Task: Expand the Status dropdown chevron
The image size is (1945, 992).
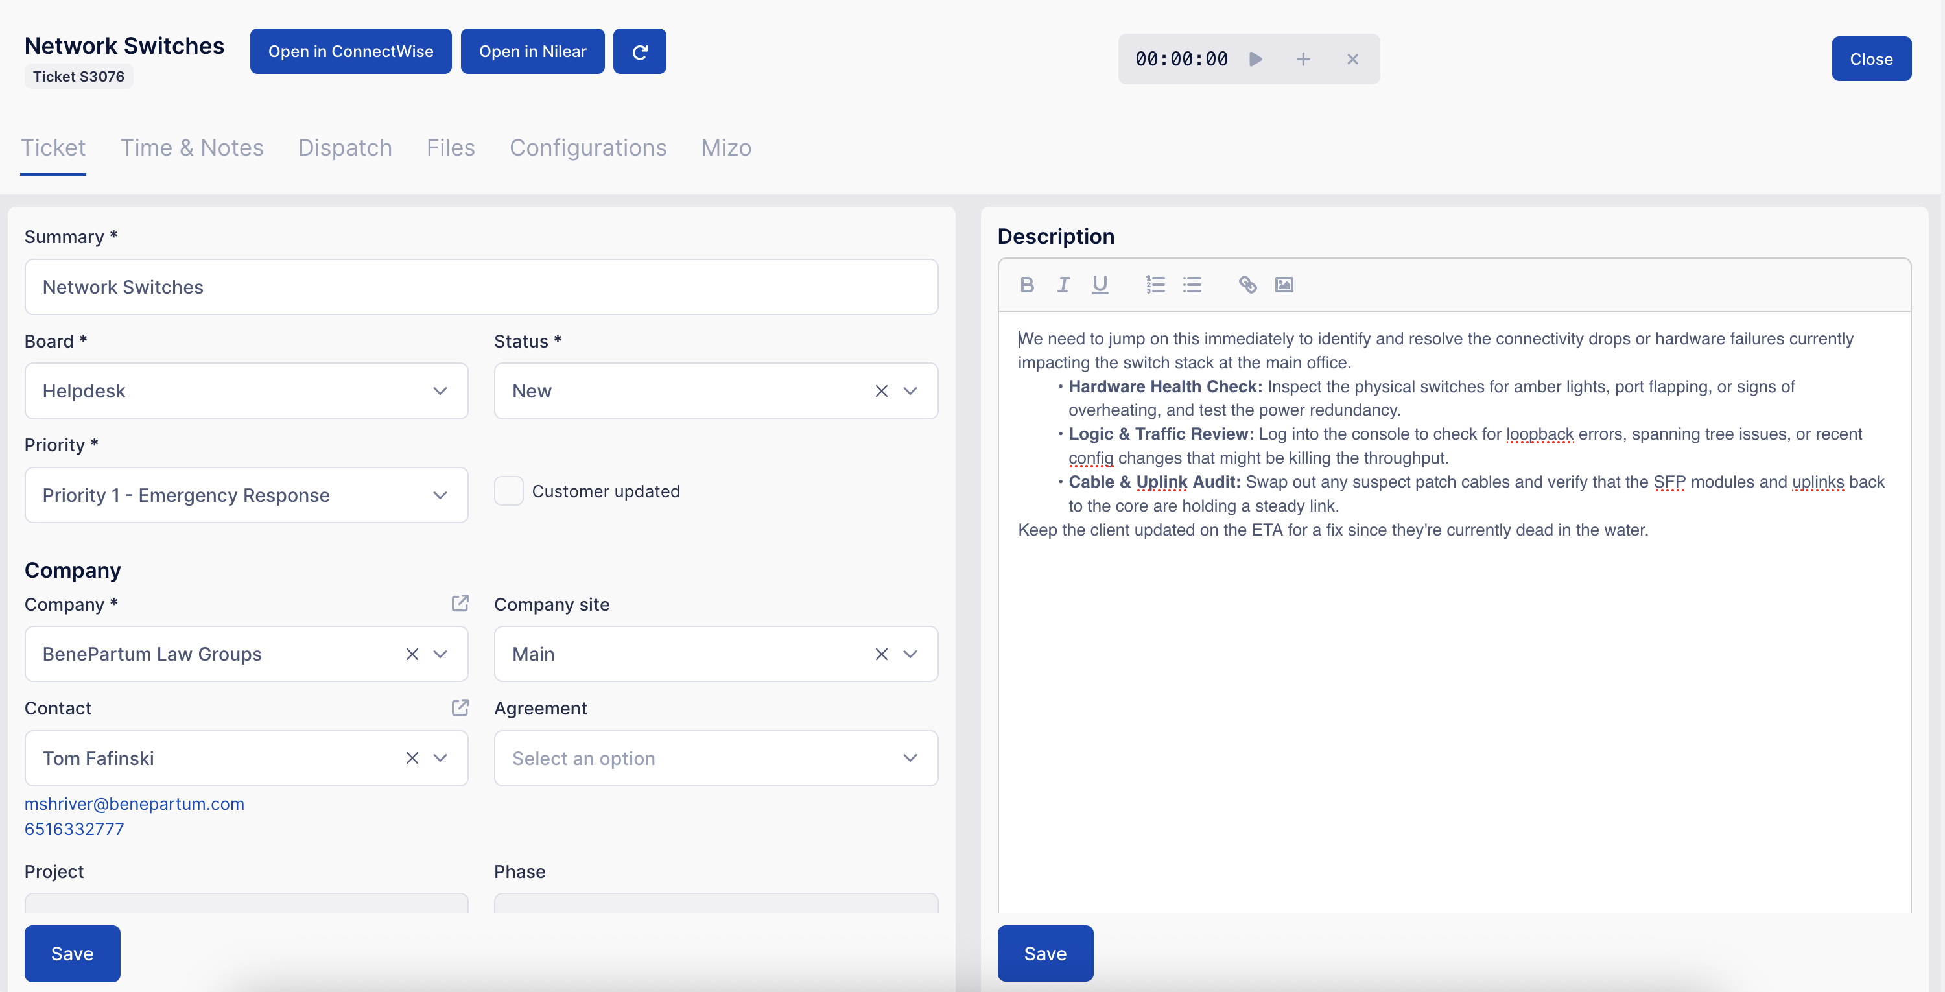Action: 910,391
